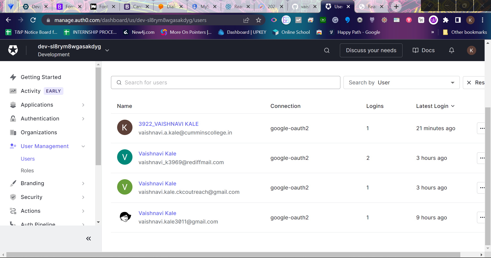The width and height of the screenshot is (491, 258).
Task: Click the sidebar vertical scrollbar thumb
Action: click(x=98, y=116)
